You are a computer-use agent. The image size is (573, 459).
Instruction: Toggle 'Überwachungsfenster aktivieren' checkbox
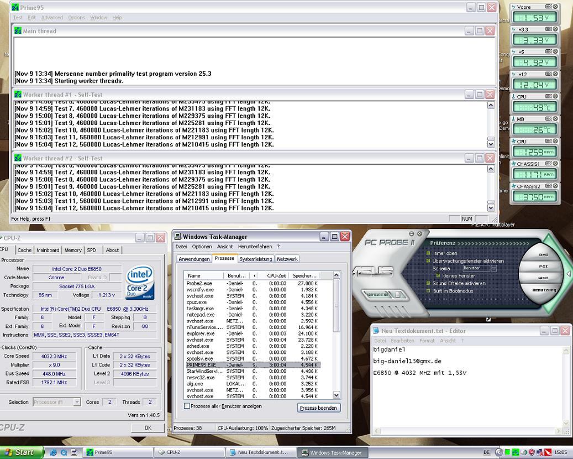click(x=428, y=261)
